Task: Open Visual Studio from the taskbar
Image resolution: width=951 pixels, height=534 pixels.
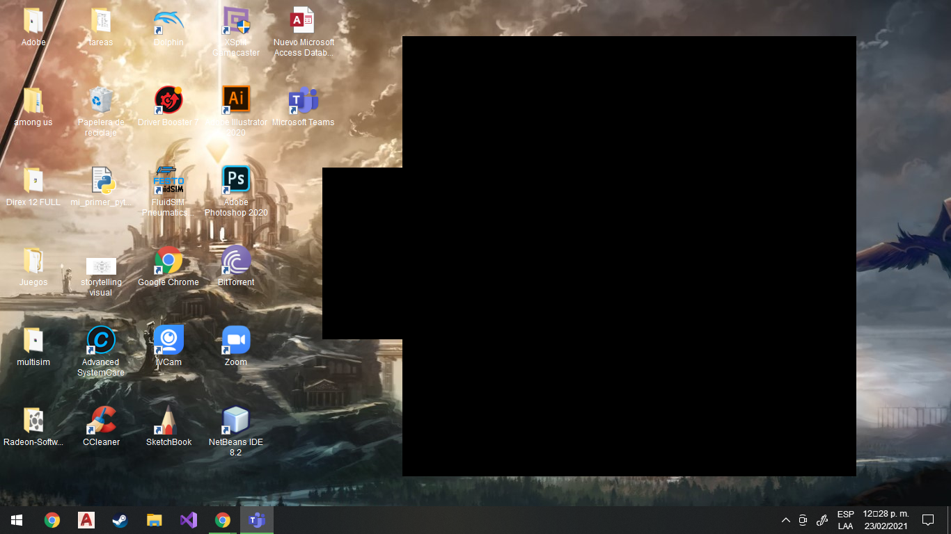Action: click(x=189, y=520)
